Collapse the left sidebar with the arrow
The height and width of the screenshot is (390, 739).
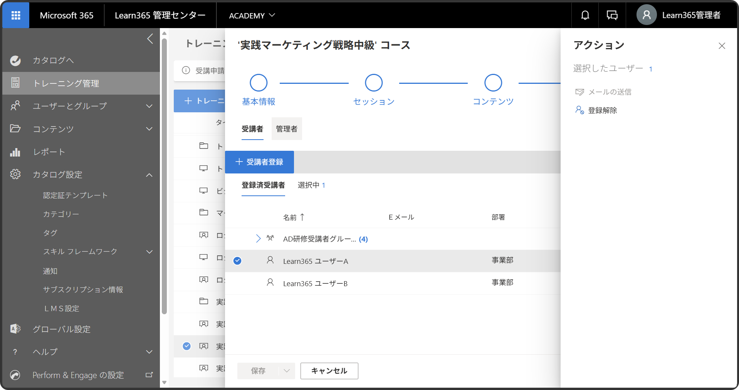tap(150, 38)
